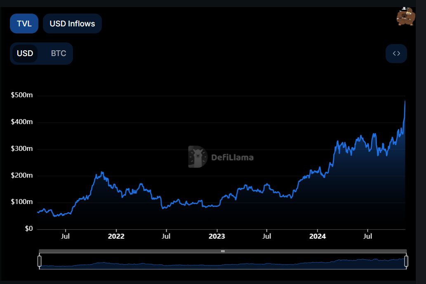Click the DefiLlama watermark text

point(232,157)
